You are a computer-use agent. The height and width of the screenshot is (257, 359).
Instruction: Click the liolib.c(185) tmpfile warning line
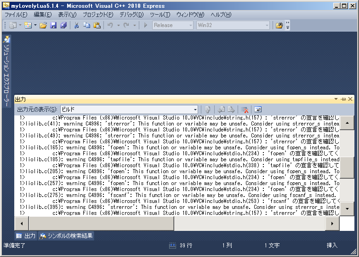coord(179,159)
